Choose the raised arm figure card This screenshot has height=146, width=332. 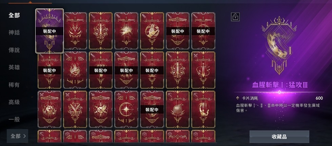(203, 109)
